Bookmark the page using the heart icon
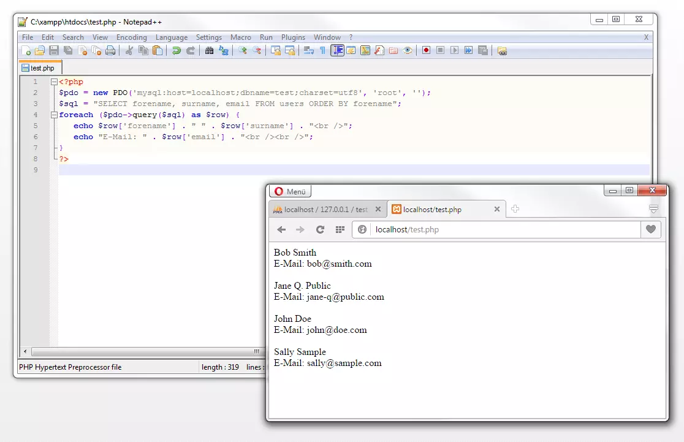 (x=652, y=229)
